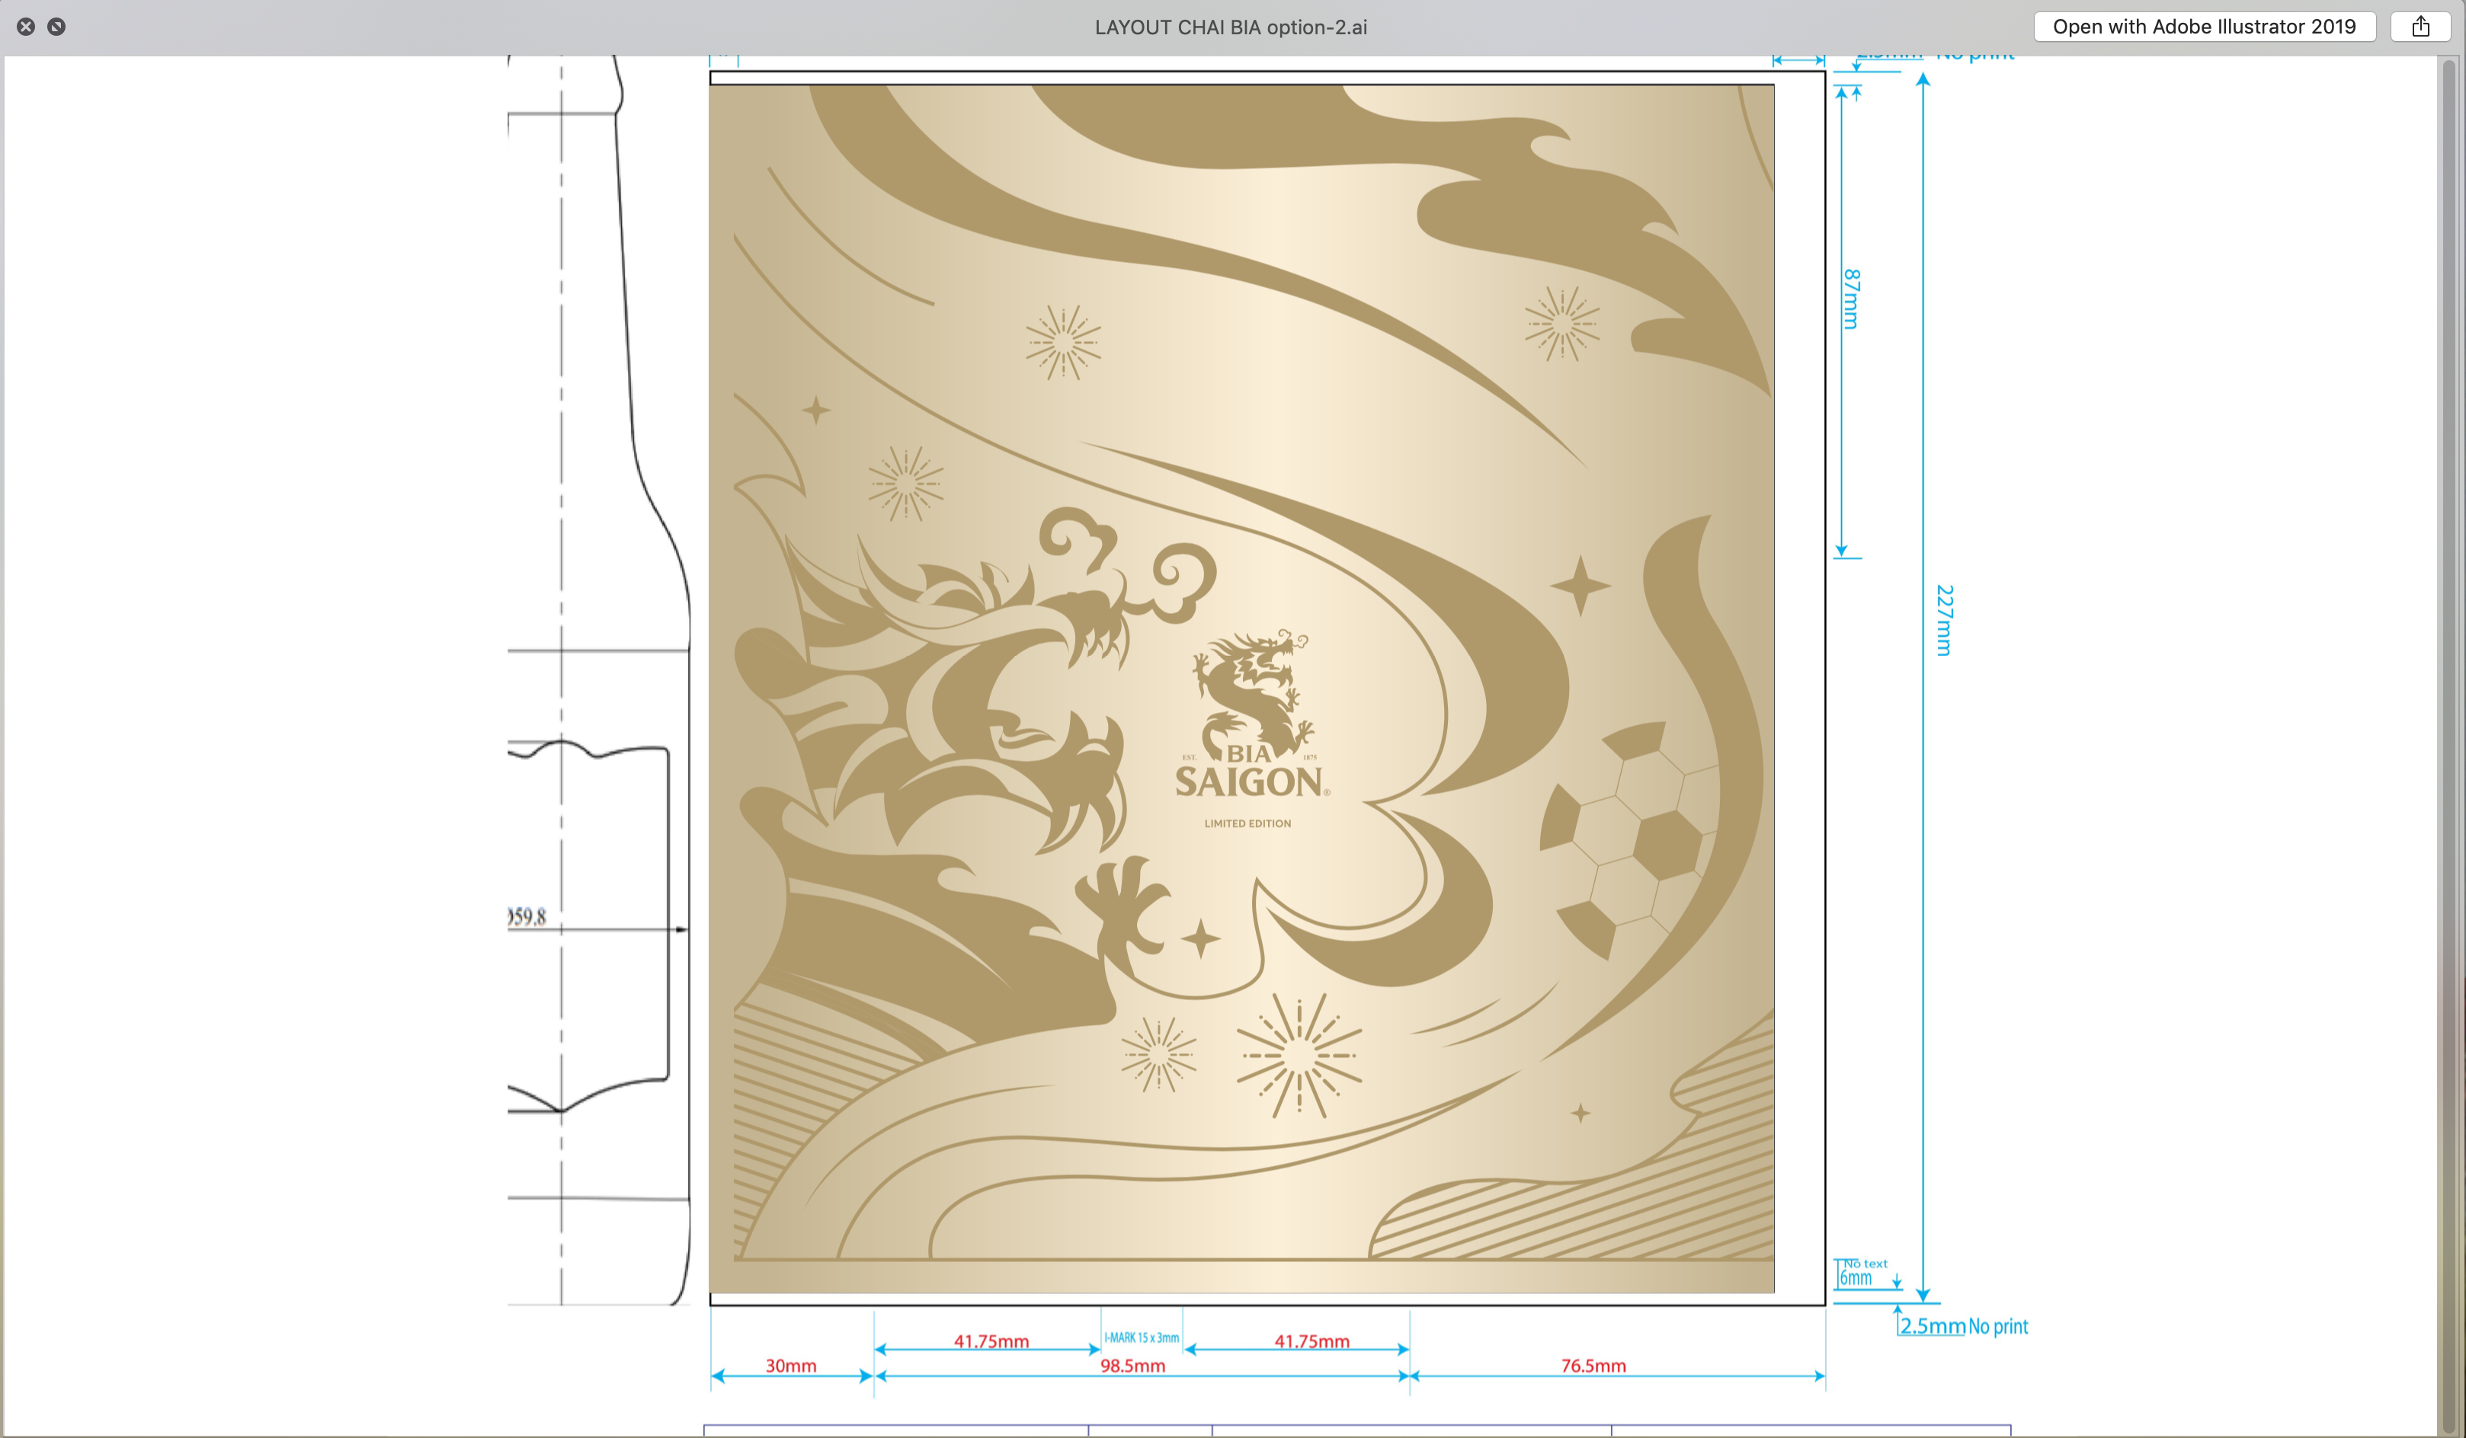Screen dimensions: 2466x1438
Task: Click the largest firework burst near the bottom
Action: coord(1299,1056)
